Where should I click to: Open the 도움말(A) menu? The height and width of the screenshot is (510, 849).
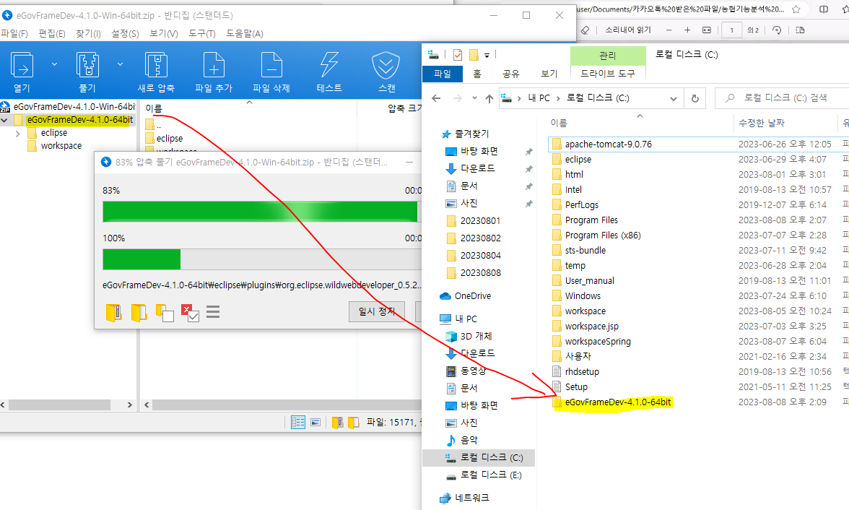245,34
